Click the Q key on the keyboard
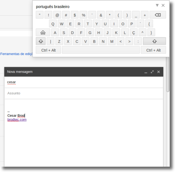 [x=53, y=24]
